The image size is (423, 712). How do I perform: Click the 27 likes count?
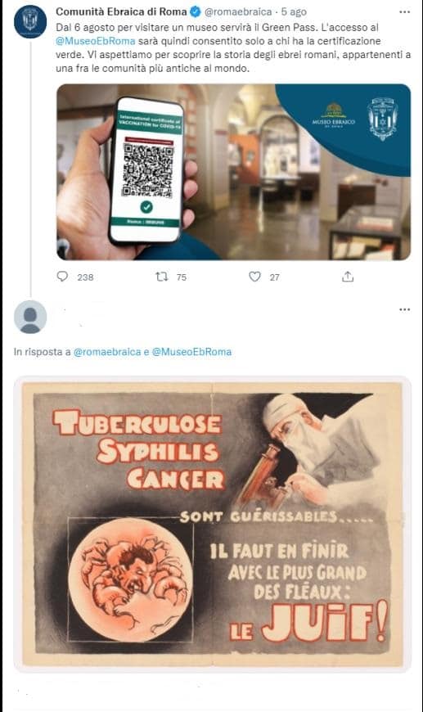tap(275, 277)
